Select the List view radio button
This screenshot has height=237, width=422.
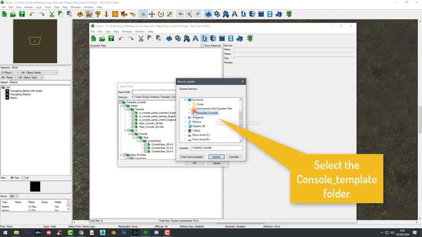[x=23, y=178]
